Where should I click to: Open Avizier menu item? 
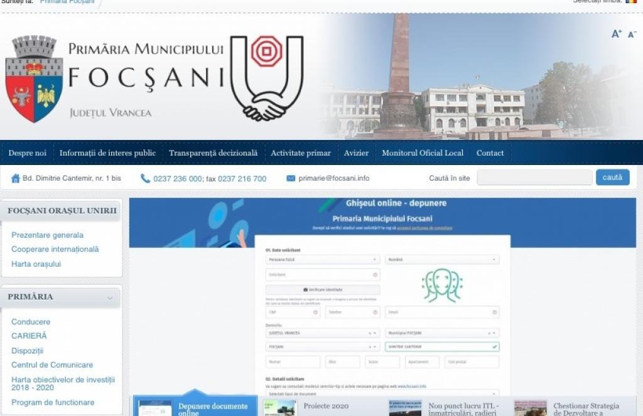tap(356, 153)
